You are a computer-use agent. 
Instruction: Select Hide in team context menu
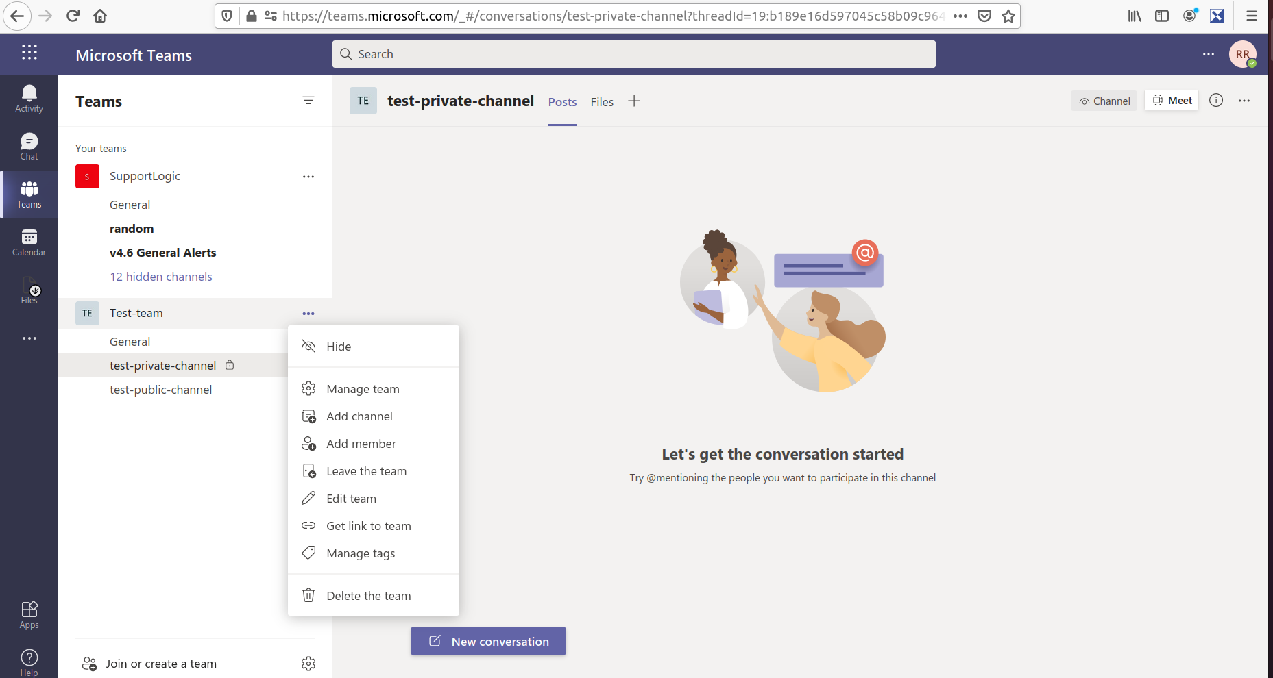click(x=374, y=347)
